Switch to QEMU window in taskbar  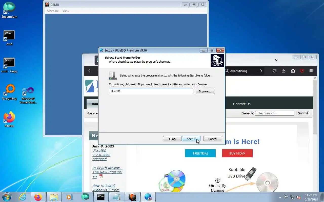132,197
